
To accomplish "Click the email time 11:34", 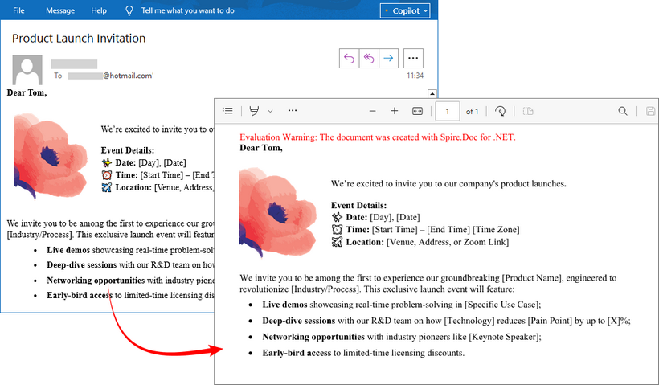I will pos(415,76).
